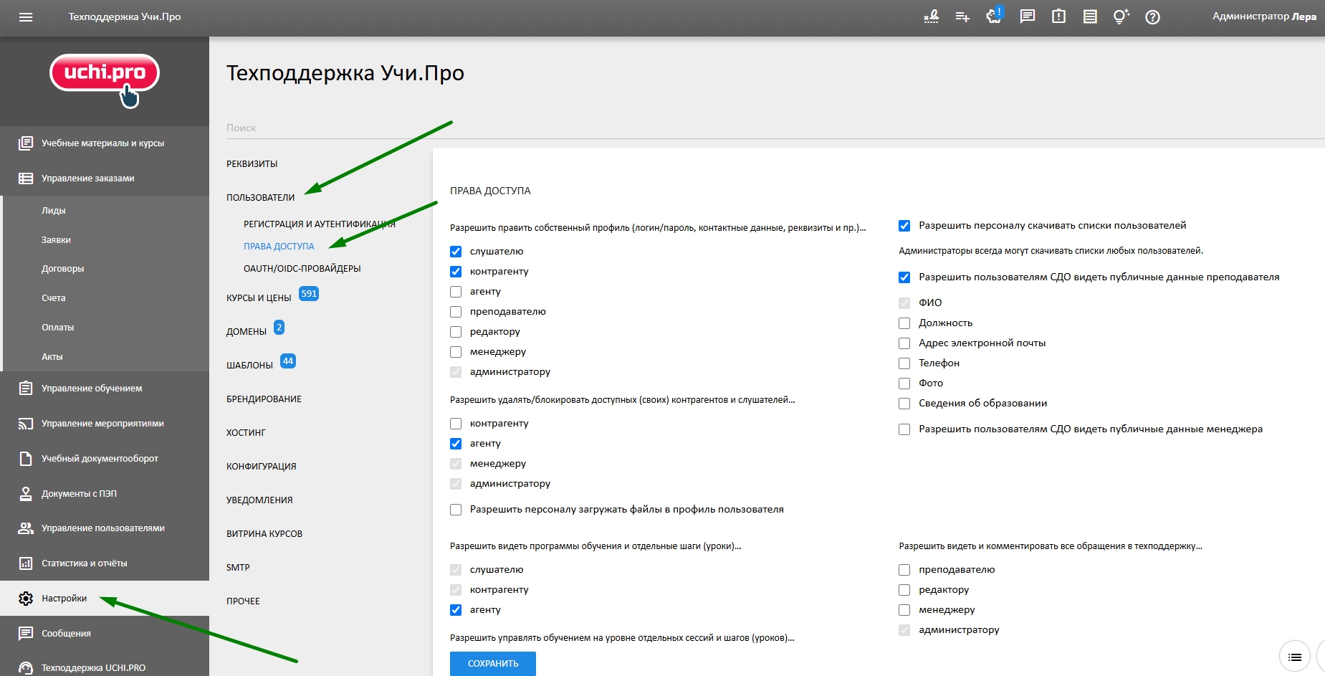Open the hamburger menu in the top bar
This screenshot has width=1325, height=676.
click(26, 17)
